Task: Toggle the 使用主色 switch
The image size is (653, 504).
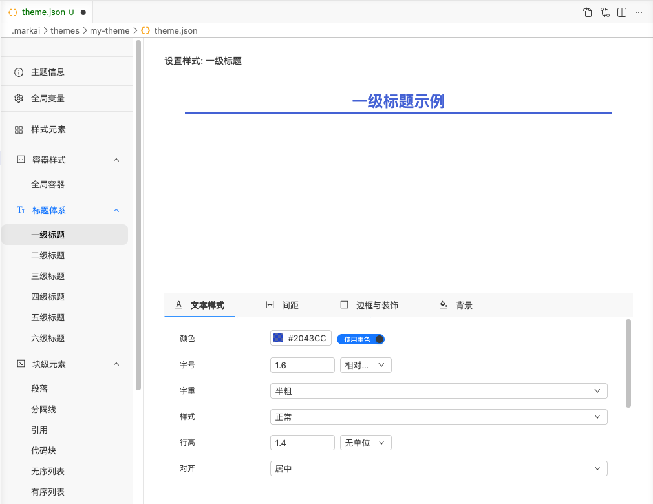Action: click(x=361, y=340)
